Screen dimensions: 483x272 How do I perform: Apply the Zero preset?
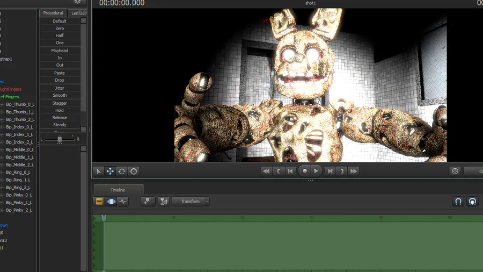pos(60,28)
